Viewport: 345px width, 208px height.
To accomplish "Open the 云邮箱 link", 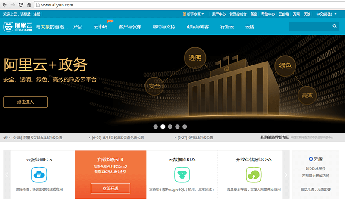I will coord(284,14).
